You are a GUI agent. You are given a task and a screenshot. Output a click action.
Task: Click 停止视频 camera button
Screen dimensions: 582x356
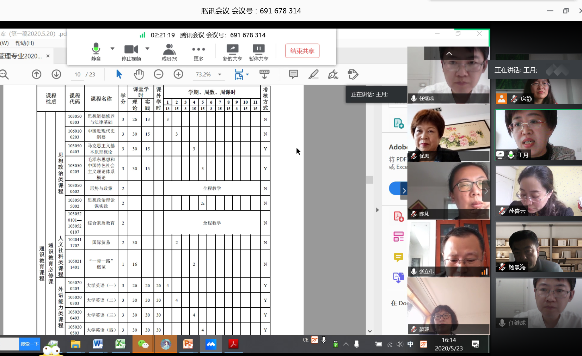pyautogui.click(x=131, y=52)
